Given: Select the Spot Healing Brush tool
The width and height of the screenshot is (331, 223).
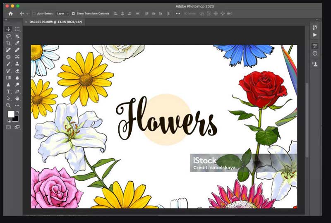Looking at the screenshot, I should tap(8, 50).
